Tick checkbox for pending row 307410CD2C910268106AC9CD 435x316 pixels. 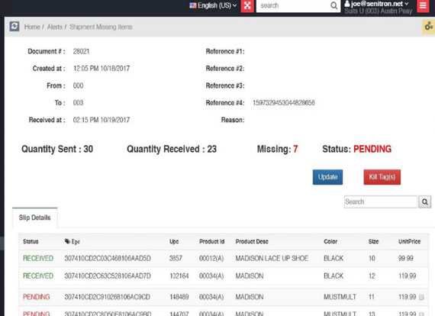click(421, 298)
